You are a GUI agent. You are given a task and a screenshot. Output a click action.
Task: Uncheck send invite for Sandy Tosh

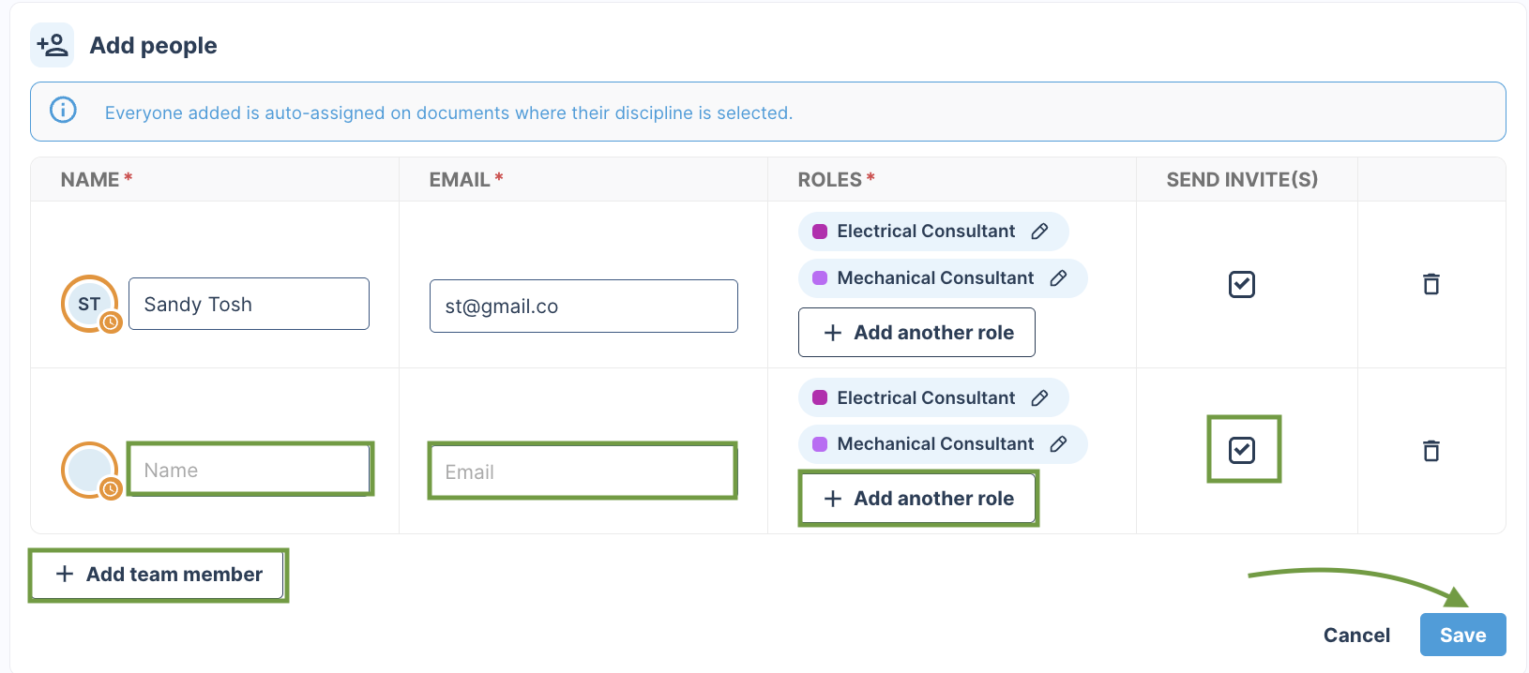click(1242, 284)
